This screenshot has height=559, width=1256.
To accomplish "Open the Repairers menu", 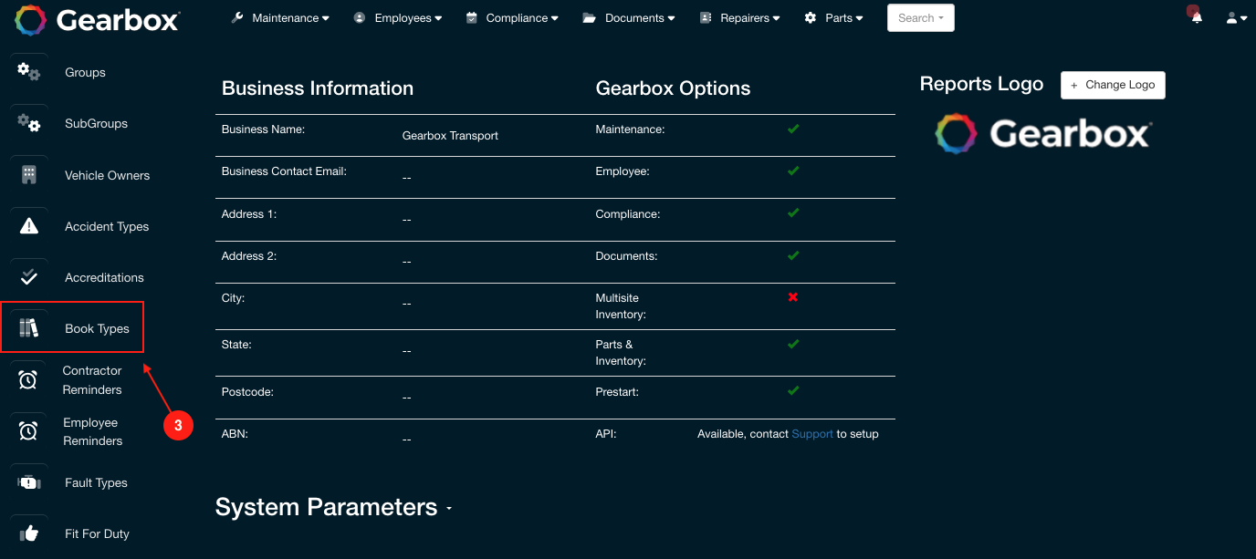I will click(x=739, y=17).
